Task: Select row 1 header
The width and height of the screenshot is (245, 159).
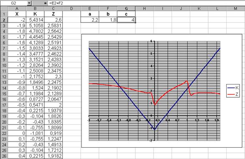Action: coord(4,14)
